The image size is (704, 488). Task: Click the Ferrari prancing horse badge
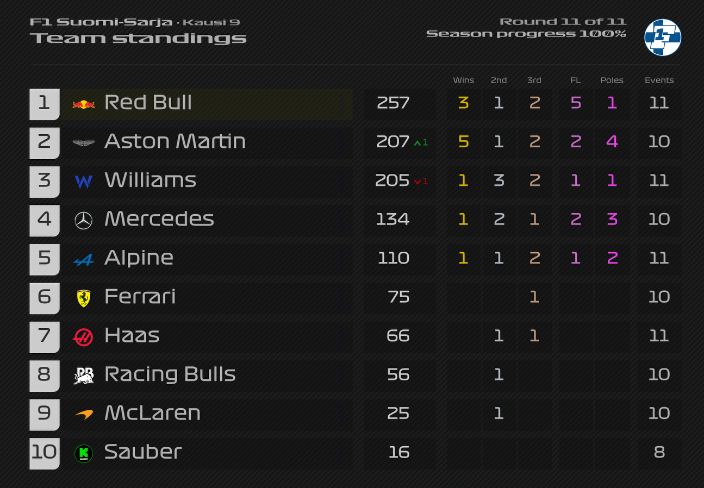[x=84, y=298]
